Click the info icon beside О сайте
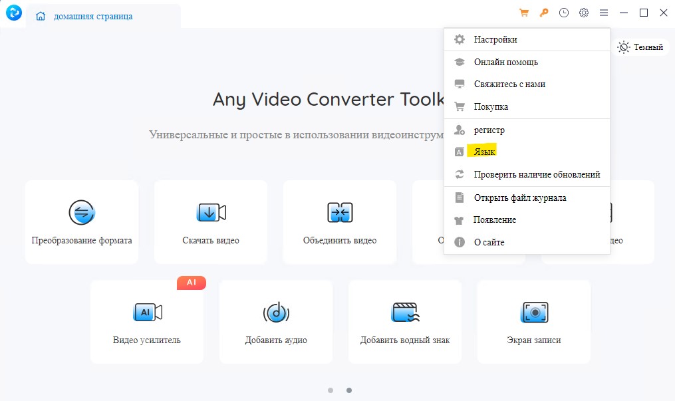 [460, 242]
